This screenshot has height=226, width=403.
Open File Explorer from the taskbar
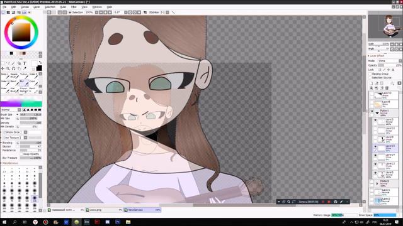128,222
